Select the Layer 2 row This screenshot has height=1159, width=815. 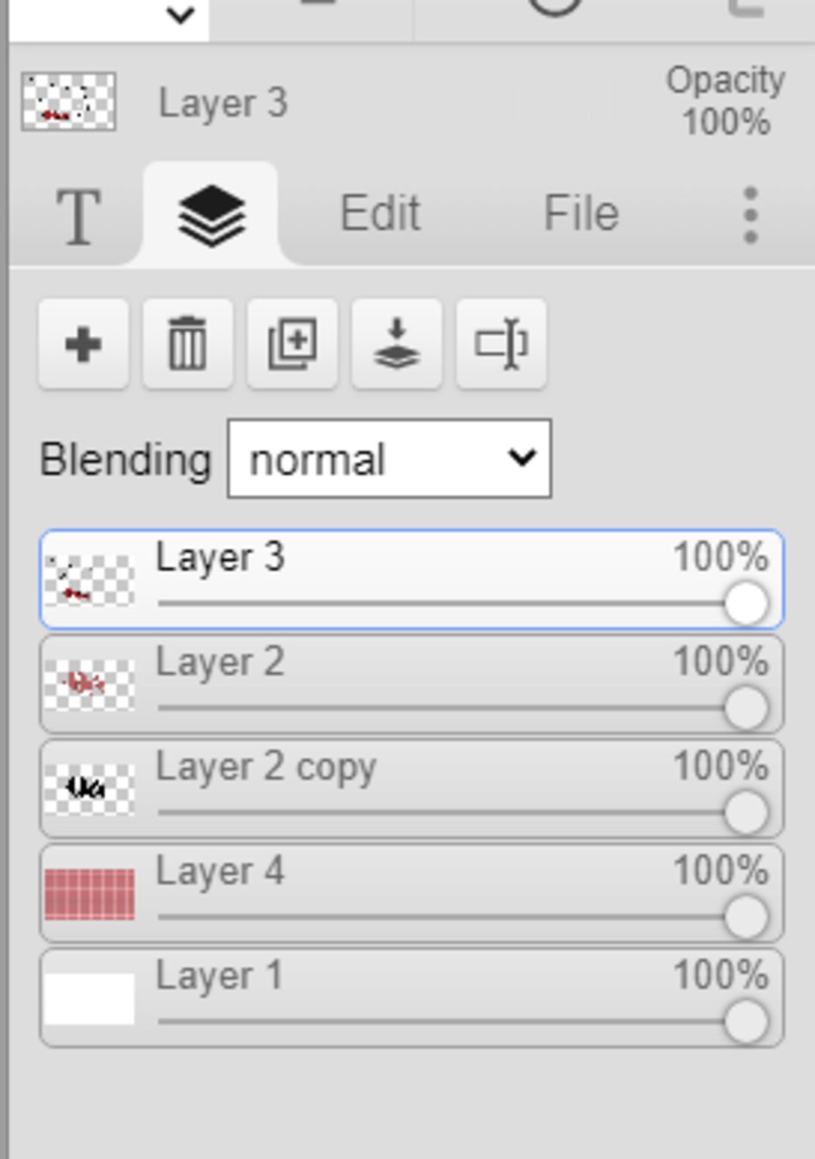(x=411, y=684)
